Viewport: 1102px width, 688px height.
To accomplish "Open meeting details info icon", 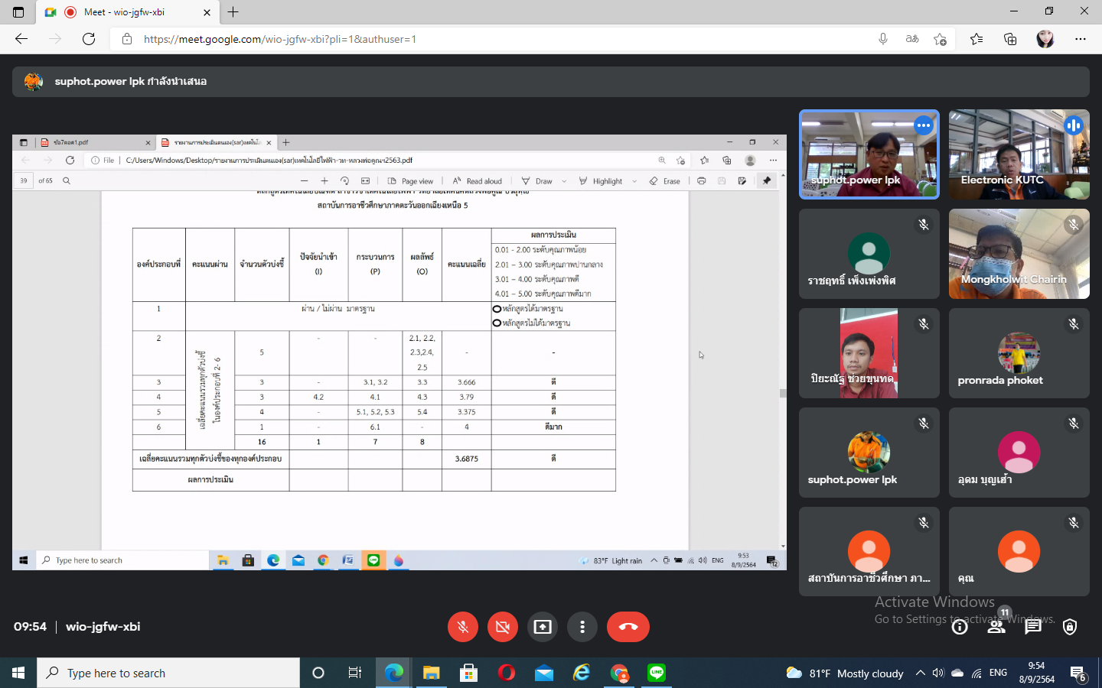I will click(x=960, y=627).
